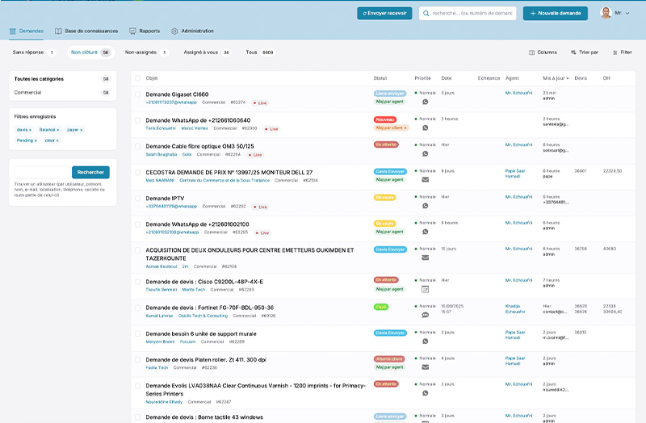Click email icon on CECOSTRA demande row
The image size is (646, 423).
[426, 179]
